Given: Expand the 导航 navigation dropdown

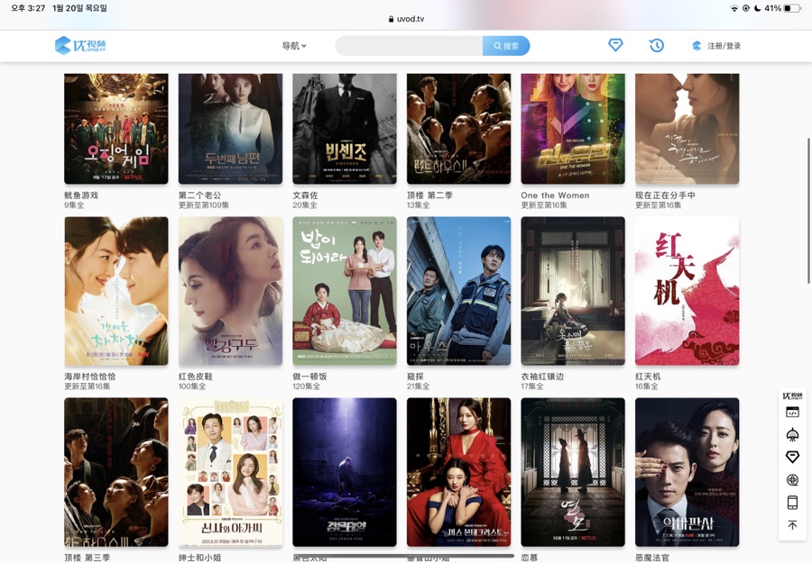Looking at the screenshot, I should click(x=294, y=46).
